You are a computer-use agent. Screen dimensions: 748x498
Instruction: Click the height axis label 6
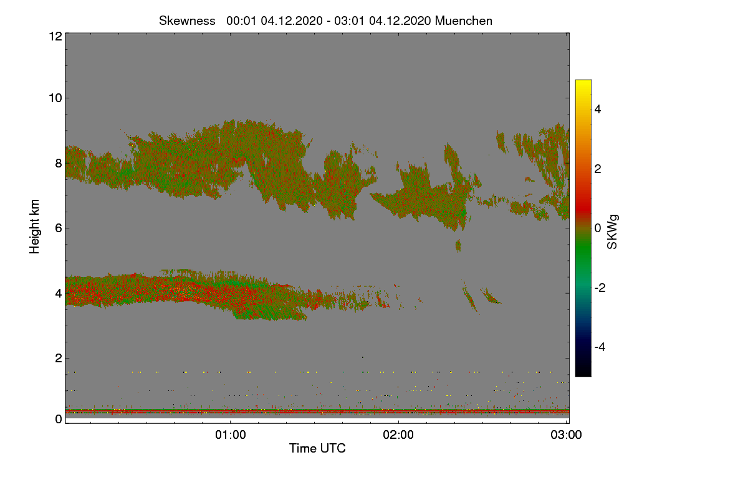point(58,228)
